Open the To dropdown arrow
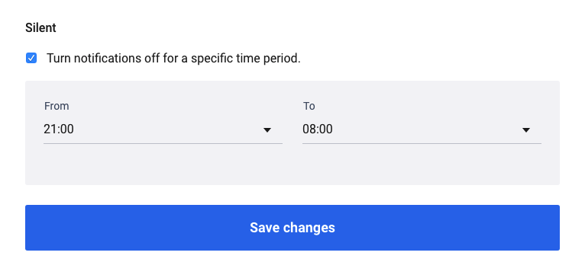 [x=526, y=130]
